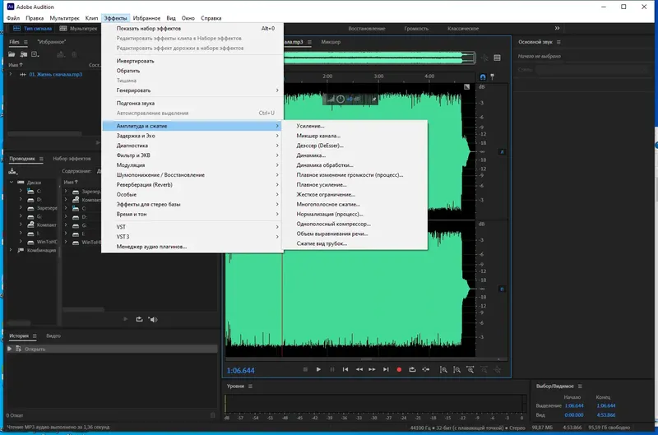Expand the G: drive in left tree

point(21,216)
